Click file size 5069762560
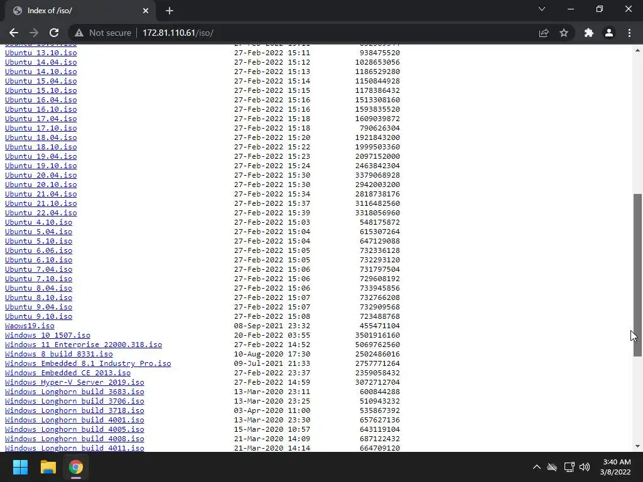This screenshot has height=482, width=643. point(377,345)
